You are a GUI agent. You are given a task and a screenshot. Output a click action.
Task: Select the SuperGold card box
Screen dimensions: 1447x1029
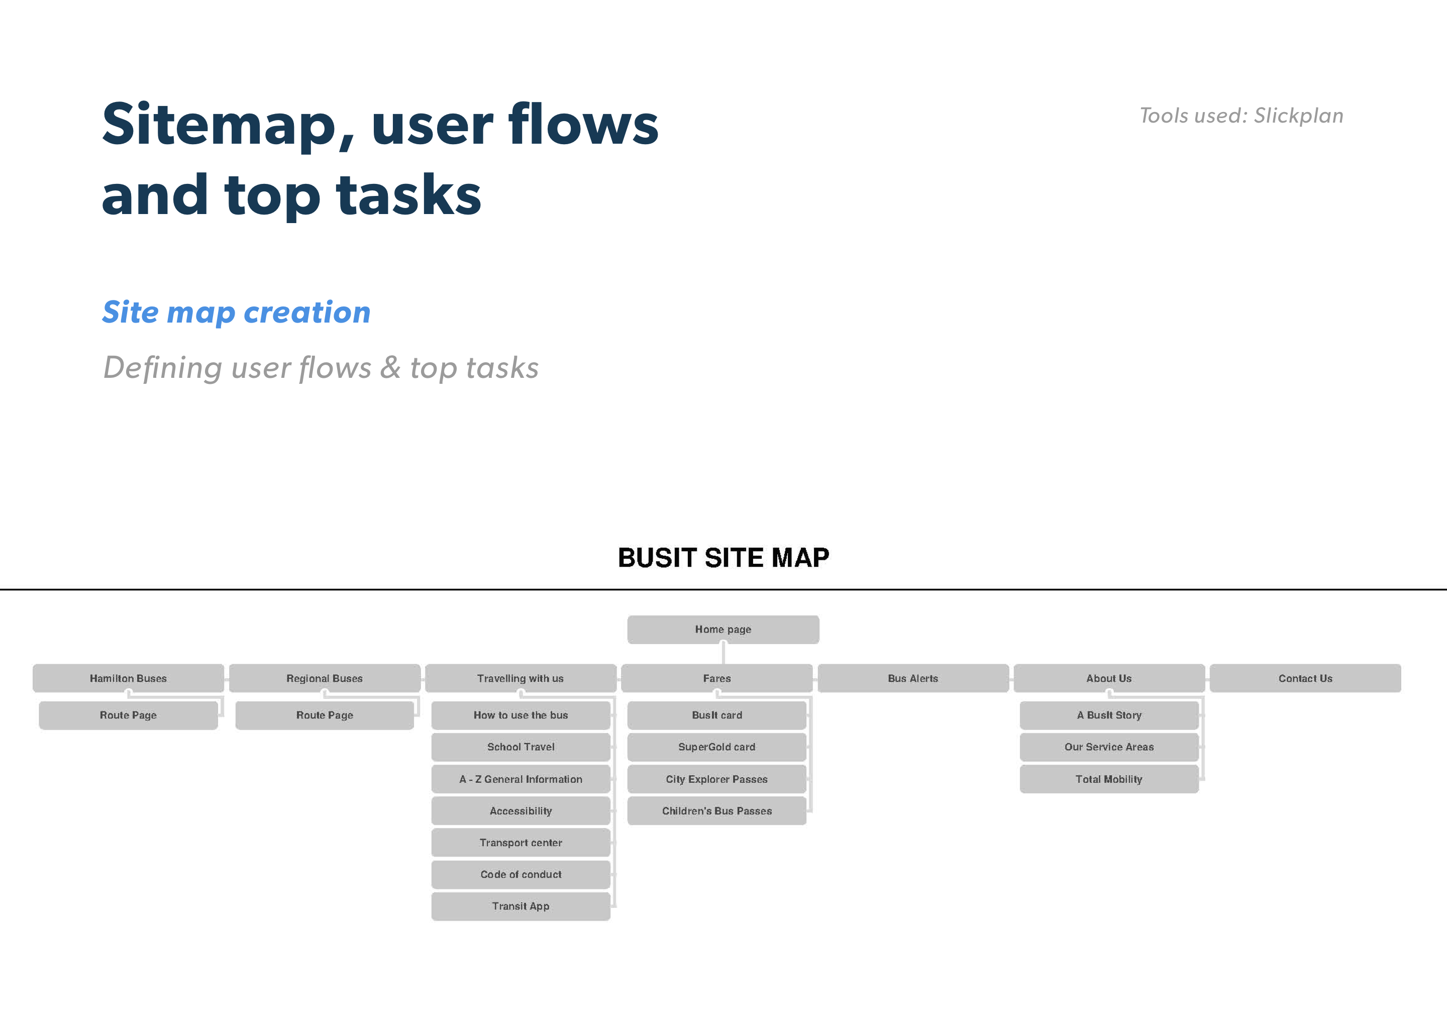click(x=716, y=747)
